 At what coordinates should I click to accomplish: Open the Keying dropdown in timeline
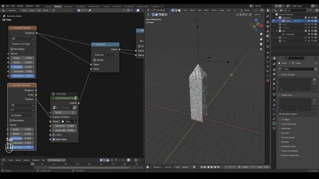(x=169, y=167)
